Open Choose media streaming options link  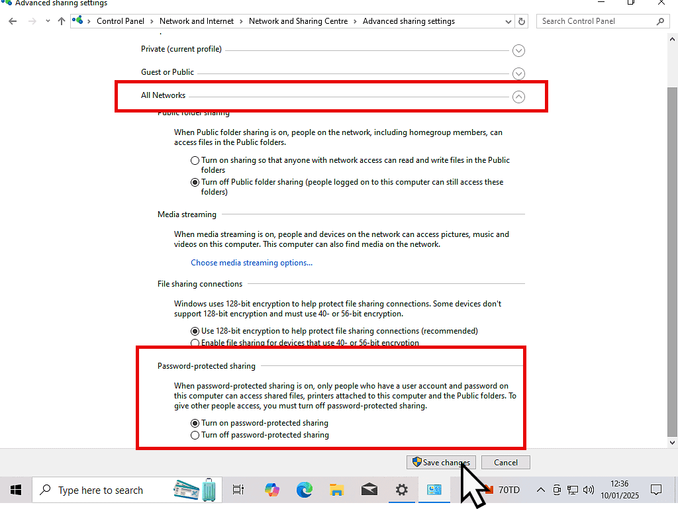point(252,263)
